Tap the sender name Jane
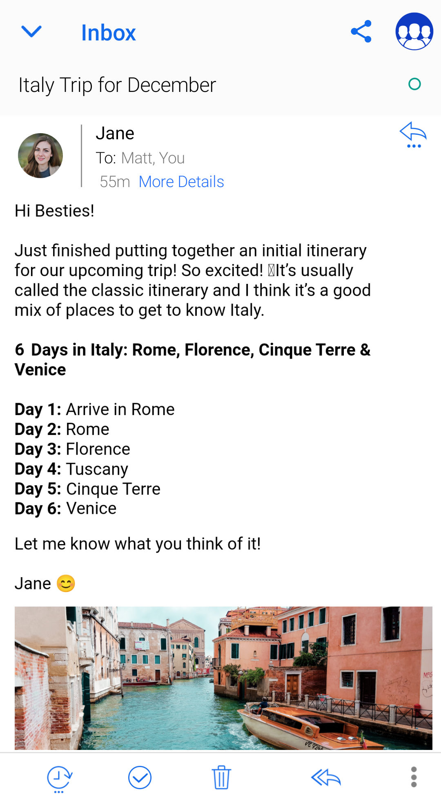Screen dimensions: 441x801 [115, 134]
